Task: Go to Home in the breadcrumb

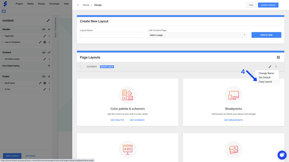Action: 86,5
